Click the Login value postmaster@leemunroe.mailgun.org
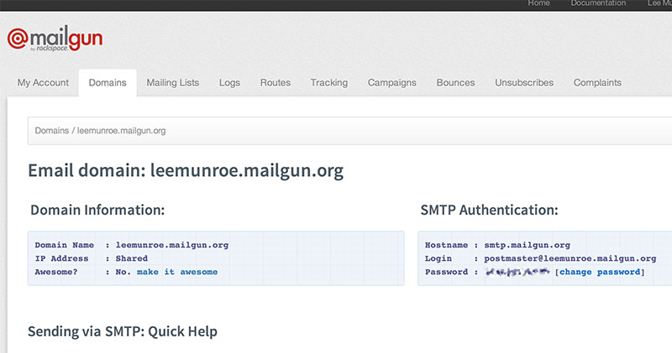The height and width of the screenshot is (353, 672). point(570,258)
